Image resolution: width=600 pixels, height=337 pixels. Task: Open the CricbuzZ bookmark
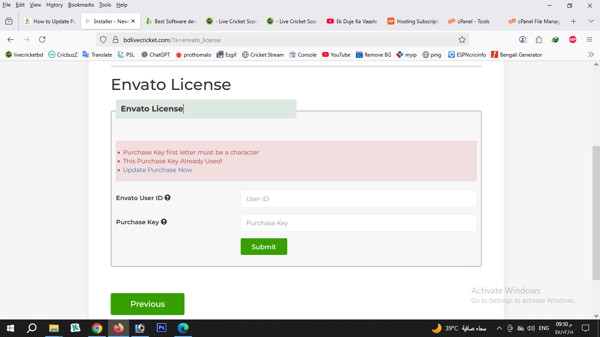63,54
